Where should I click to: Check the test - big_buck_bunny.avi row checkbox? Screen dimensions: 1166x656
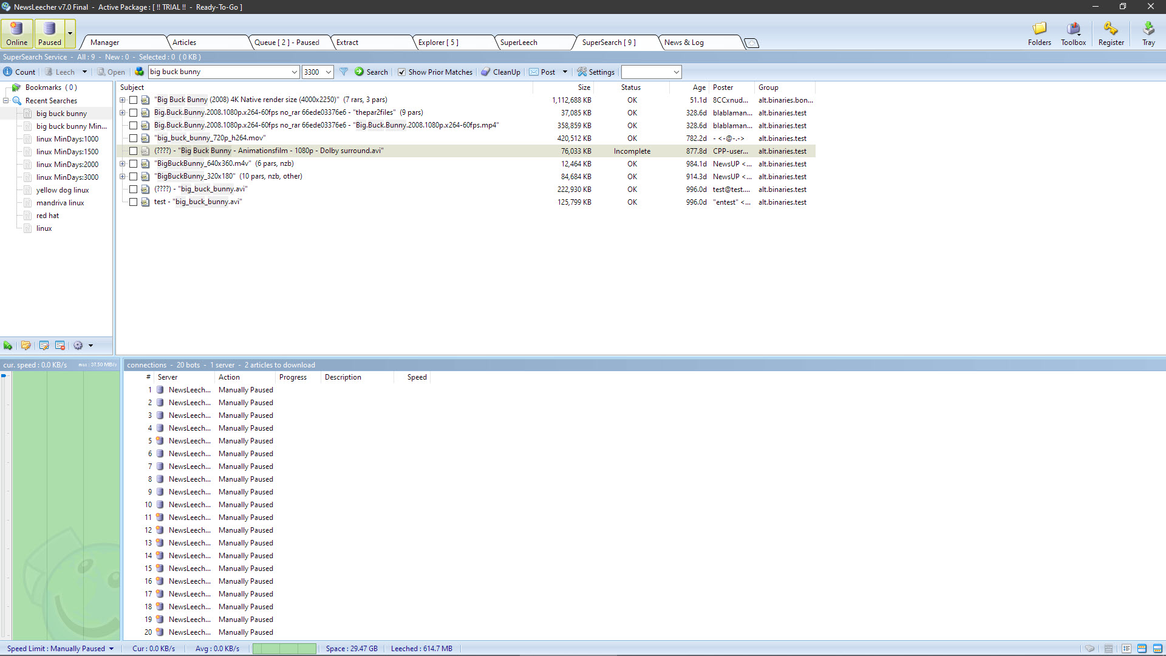(x=133, y=202)
